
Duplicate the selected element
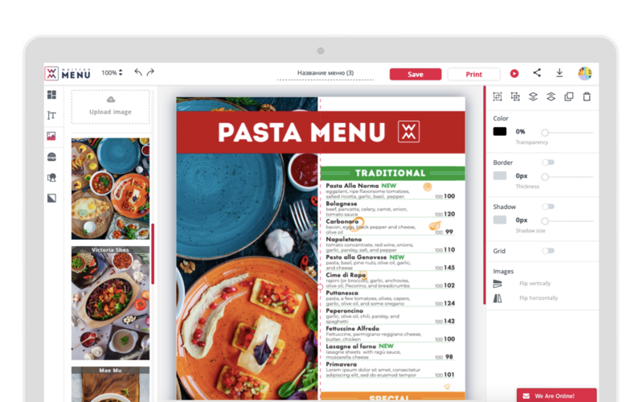tap(569, 96)
